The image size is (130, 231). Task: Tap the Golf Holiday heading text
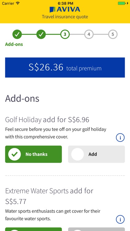23,120
